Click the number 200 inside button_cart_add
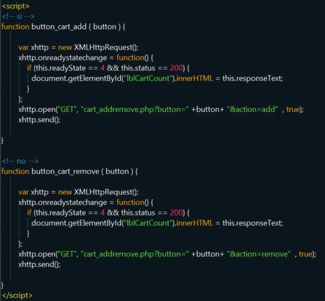Viewport: 325px width, 301px height. (x=176, y=68)
